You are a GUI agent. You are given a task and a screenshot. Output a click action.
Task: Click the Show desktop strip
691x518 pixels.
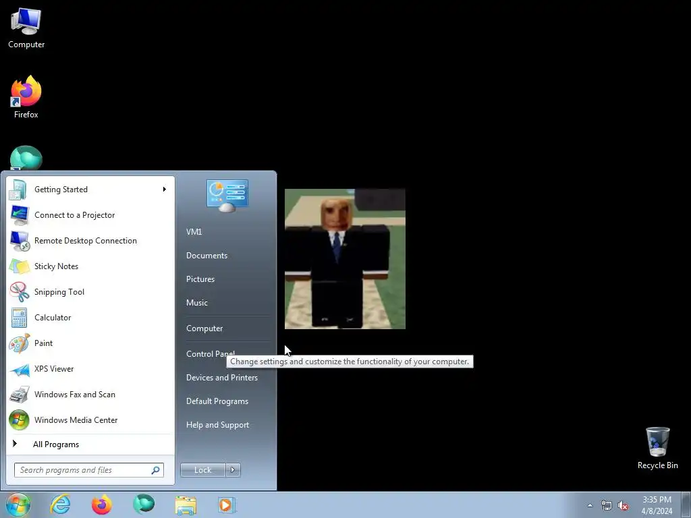[x=686, y=505]
